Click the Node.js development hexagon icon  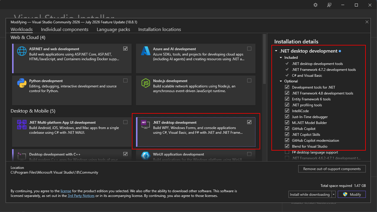tap(146, 83)
